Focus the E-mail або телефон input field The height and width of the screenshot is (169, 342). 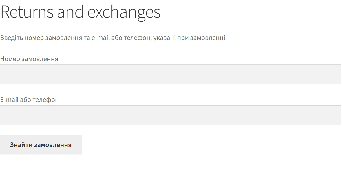(x=171, y=115)
